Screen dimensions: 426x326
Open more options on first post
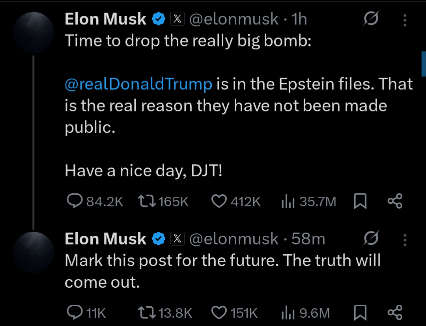[x=405, y=20]
